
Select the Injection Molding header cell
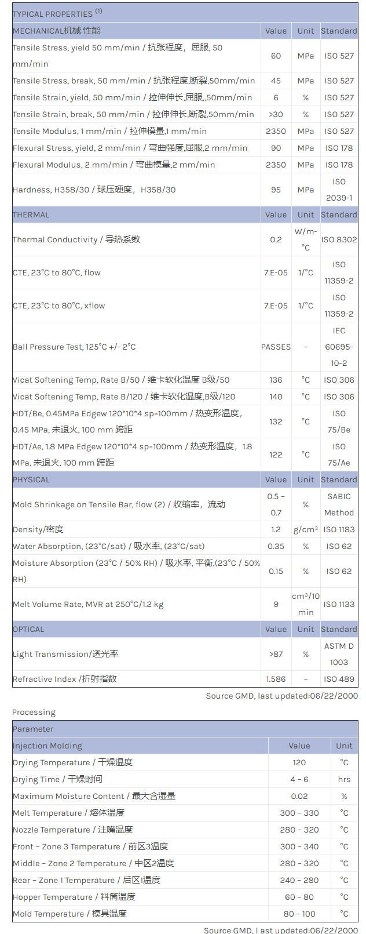(47, 746)
